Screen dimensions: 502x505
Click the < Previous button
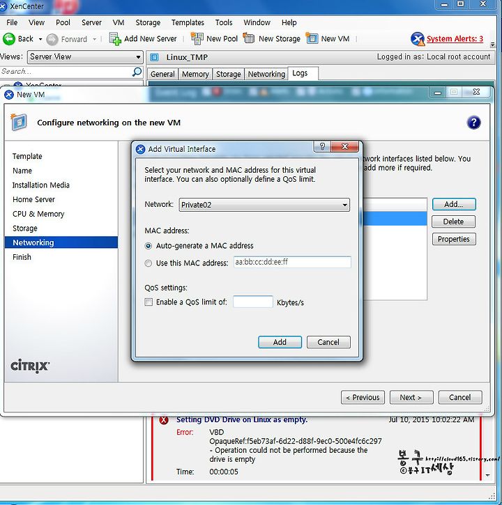(x=363, y=398)
